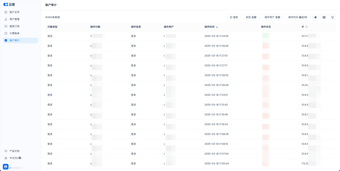This screenshot has width=340, height=171.
Task: Go to 服务订阅 page
Action: tap(20, 26)
